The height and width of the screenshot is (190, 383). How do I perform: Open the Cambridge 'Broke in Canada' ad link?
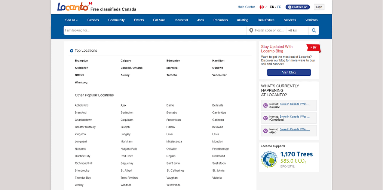pos(295,117)
